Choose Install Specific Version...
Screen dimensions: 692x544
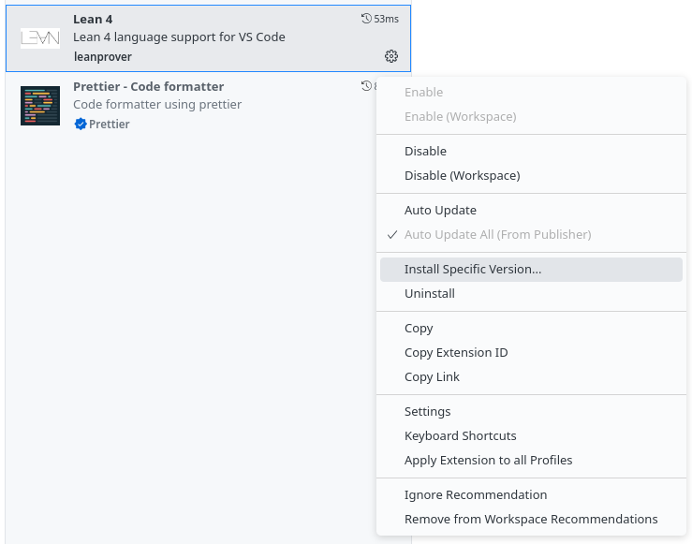[531, 269]
